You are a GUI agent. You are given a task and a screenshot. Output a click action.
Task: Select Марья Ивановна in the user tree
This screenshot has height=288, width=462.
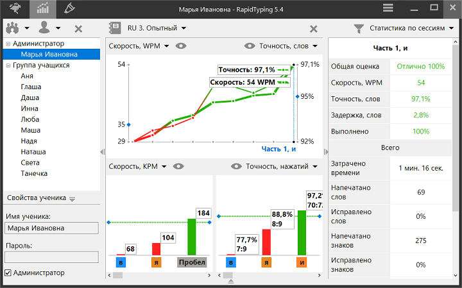pos(51,54)
